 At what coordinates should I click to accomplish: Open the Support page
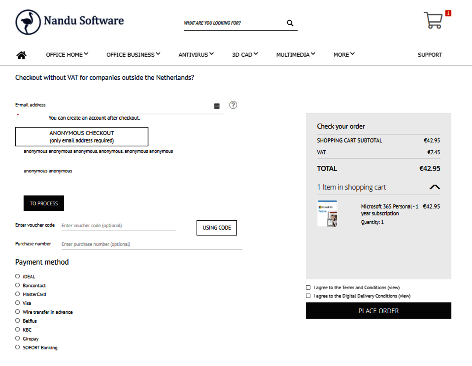tap(430, 55)
